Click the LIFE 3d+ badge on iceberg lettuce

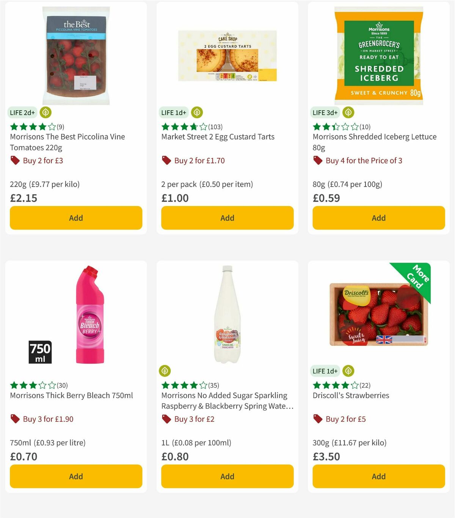click(x=325, y=112)
